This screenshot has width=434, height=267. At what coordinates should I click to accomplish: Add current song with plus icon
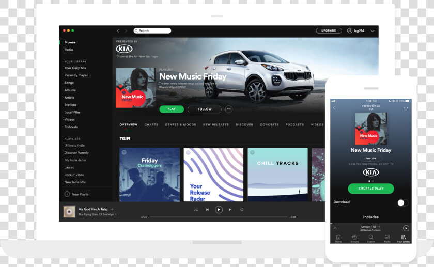click(112, 209)
